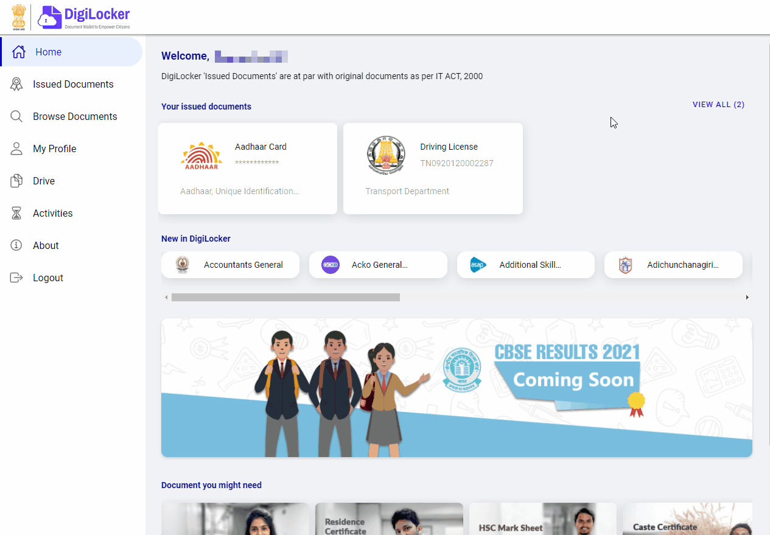Viewport: 770px width, 535px height.
Task: Click the left arrow of horizontal scrollbar
Action: pyautogui.click(x=166, y=297)
